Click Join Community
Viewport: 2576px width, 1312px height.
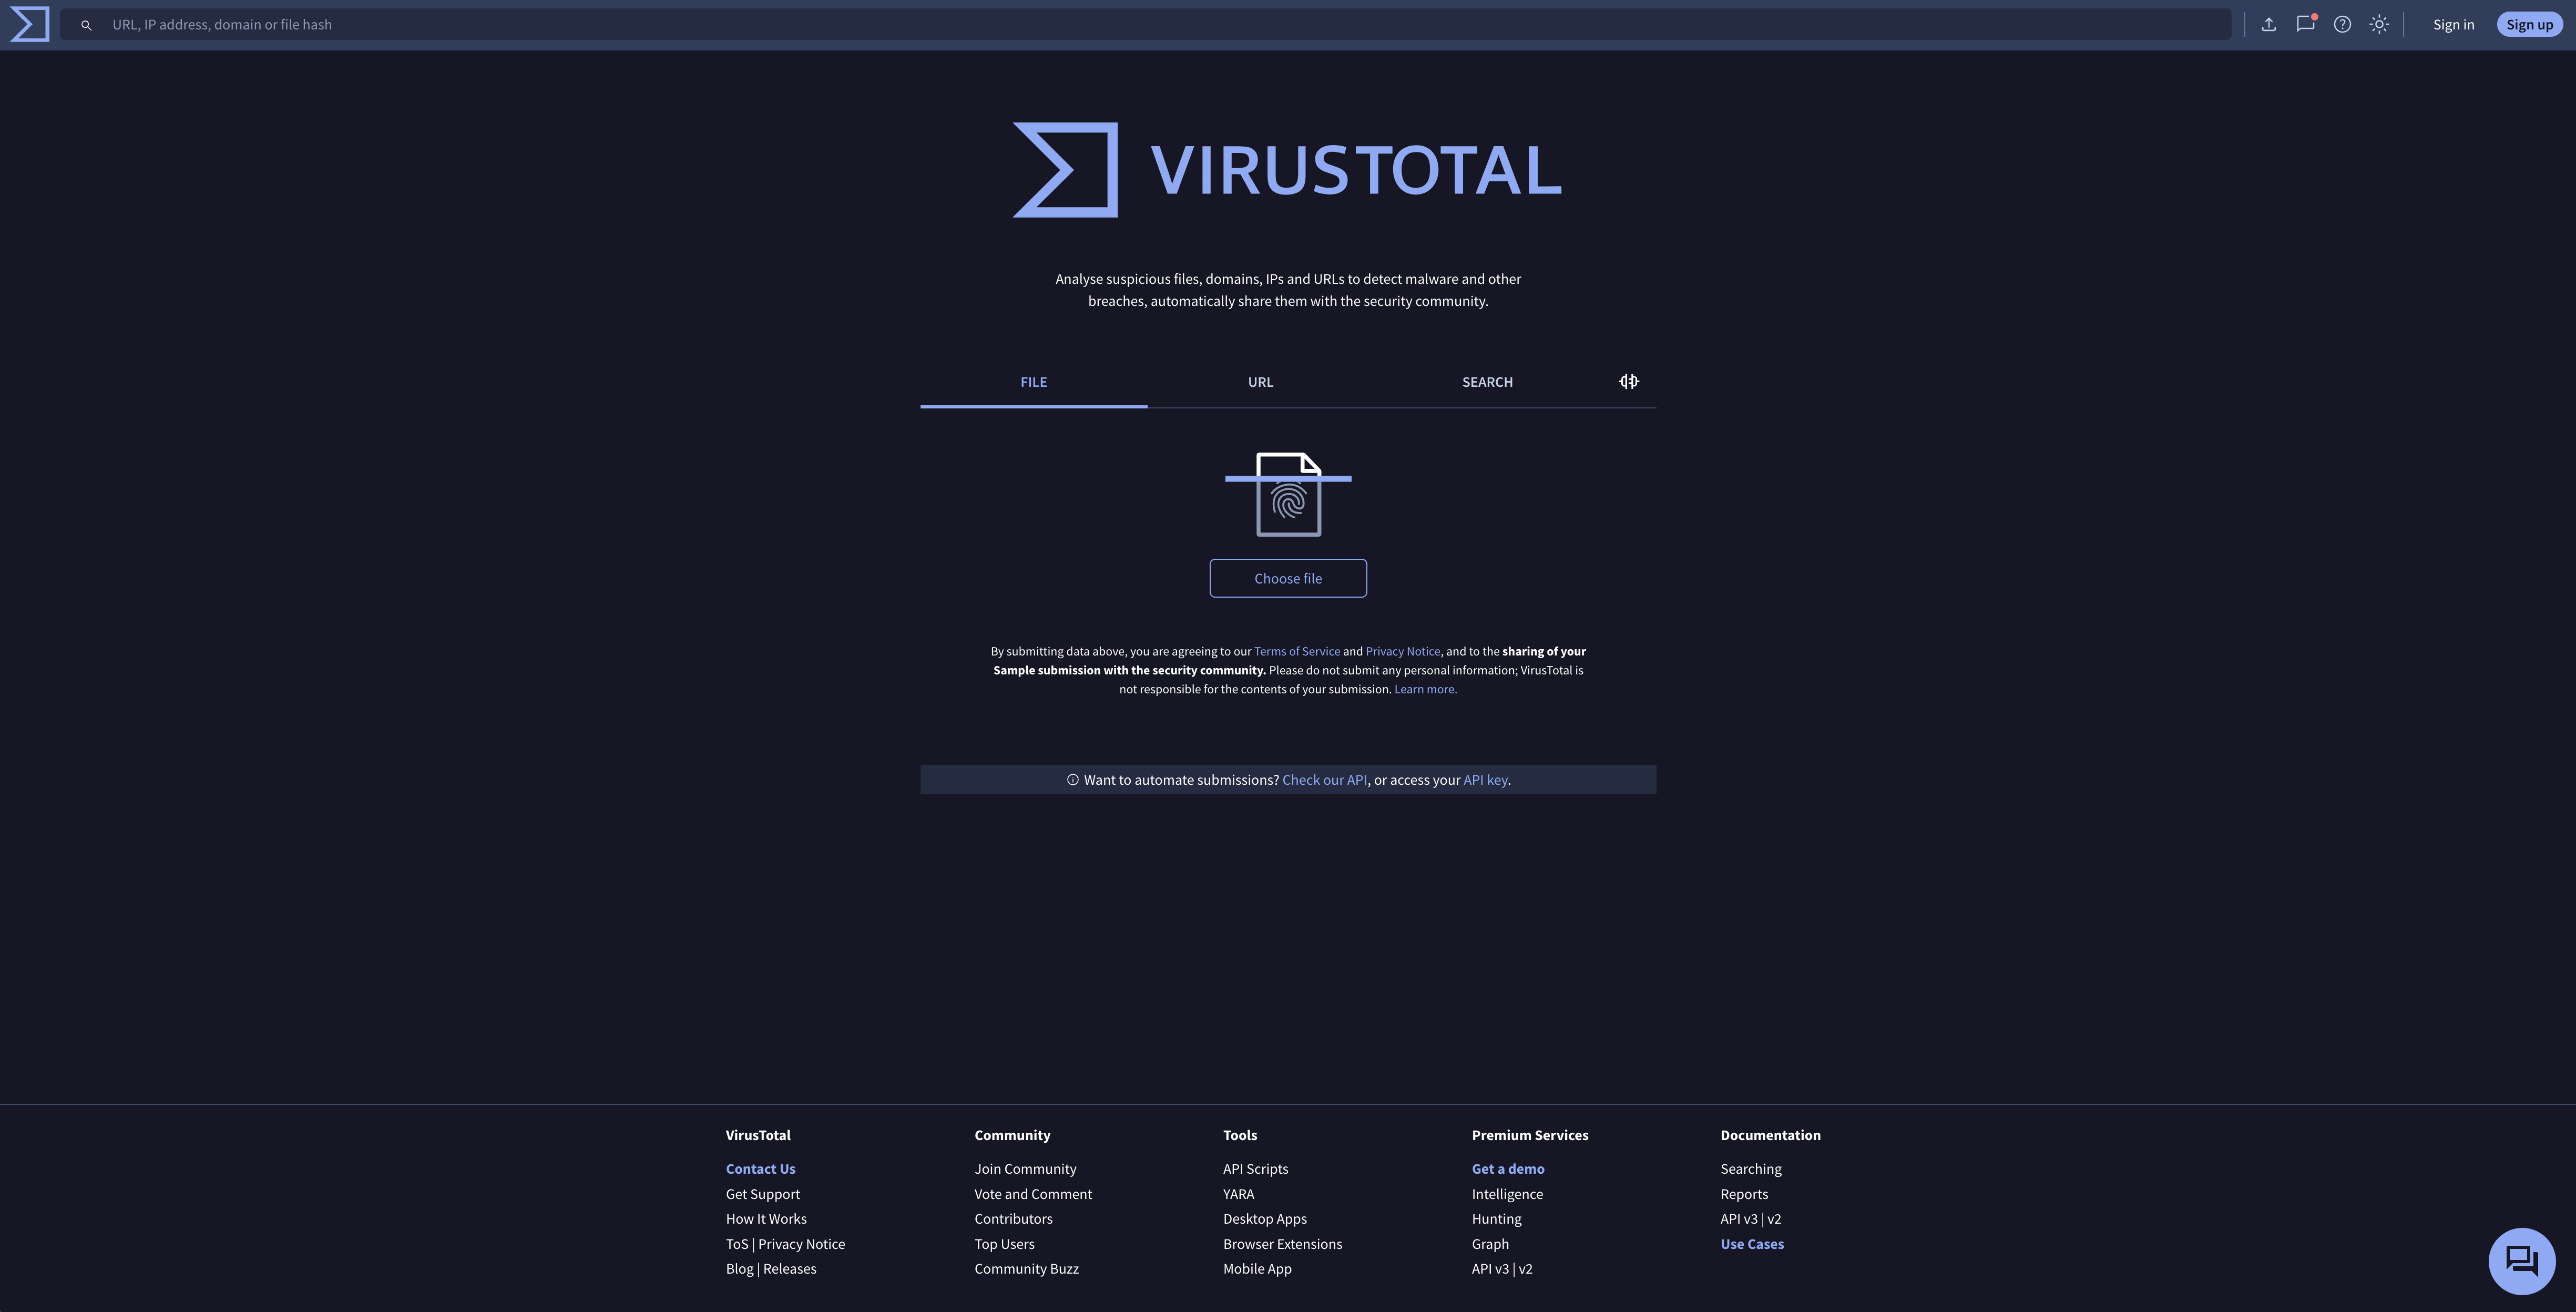click(1025, 1169)
